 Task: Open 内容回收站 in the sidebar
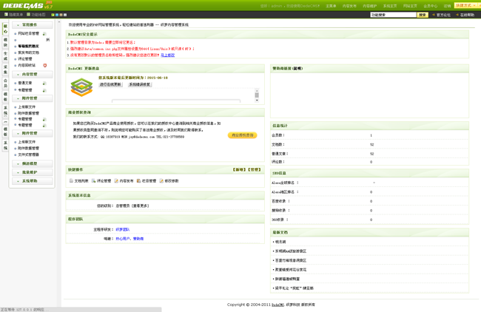click(27, 65)
